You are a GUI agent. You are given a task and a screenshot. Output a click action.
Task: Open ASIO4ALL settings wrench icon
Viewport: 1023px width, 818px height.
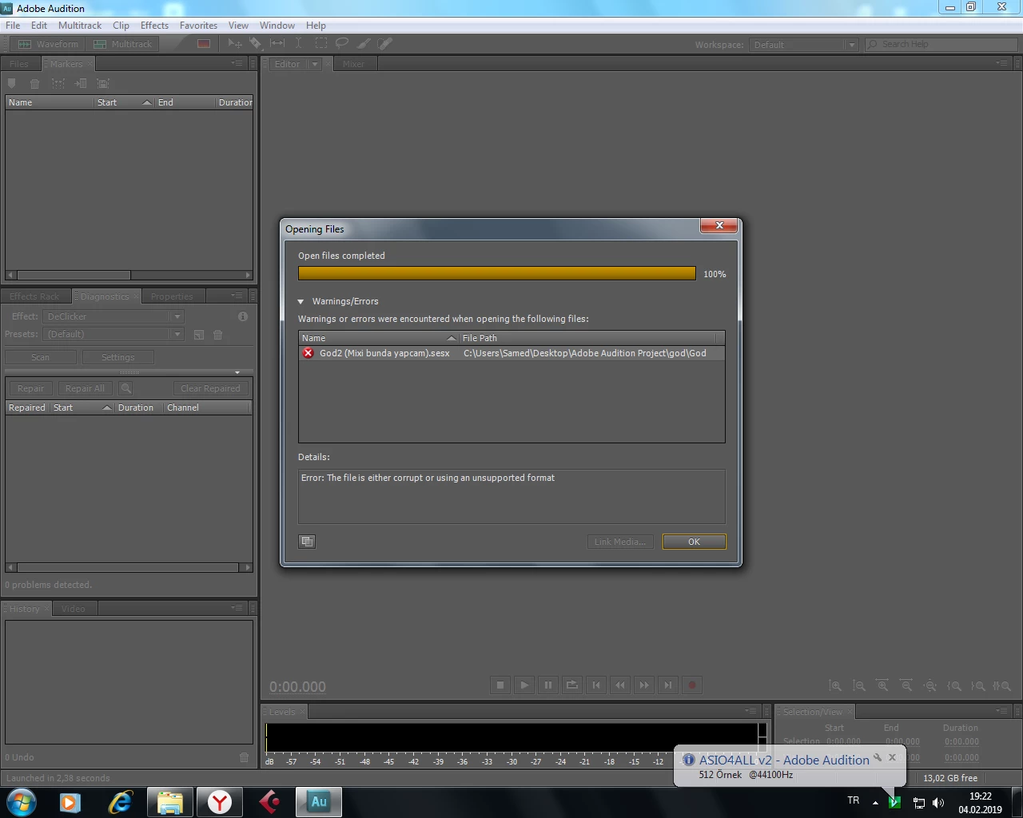878,757
